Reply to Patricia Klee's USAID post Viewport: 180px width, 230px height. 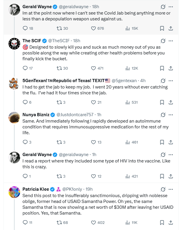click(25, 222)
